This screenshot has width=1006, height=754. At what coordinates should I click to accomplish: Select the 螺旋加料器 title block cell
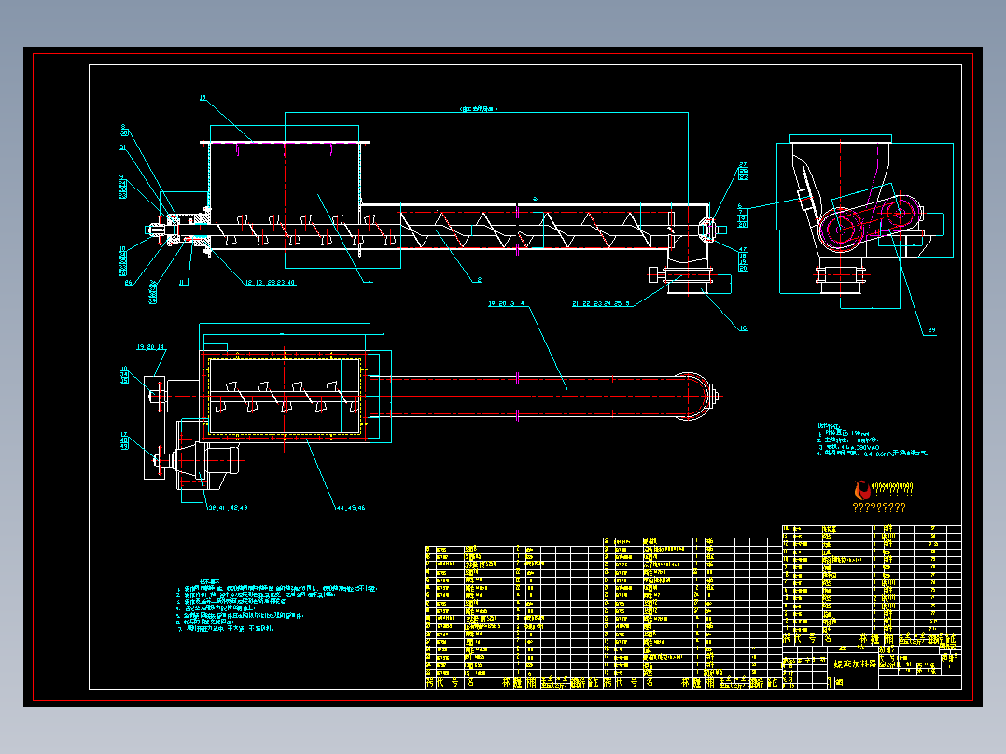point(855,664)
